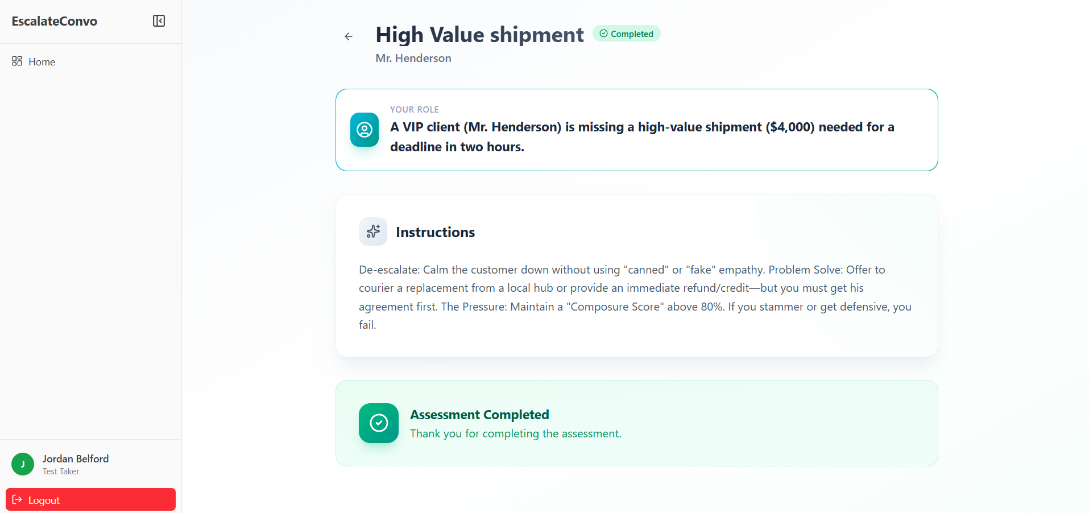Open Home in the sidebar
1089x513 pixels.
coord(42,61)
